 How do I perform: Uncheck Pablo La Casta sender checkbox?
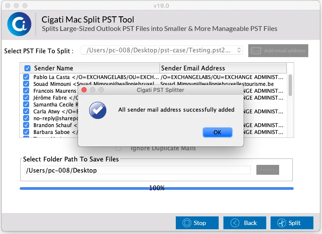tap(26, 77)
